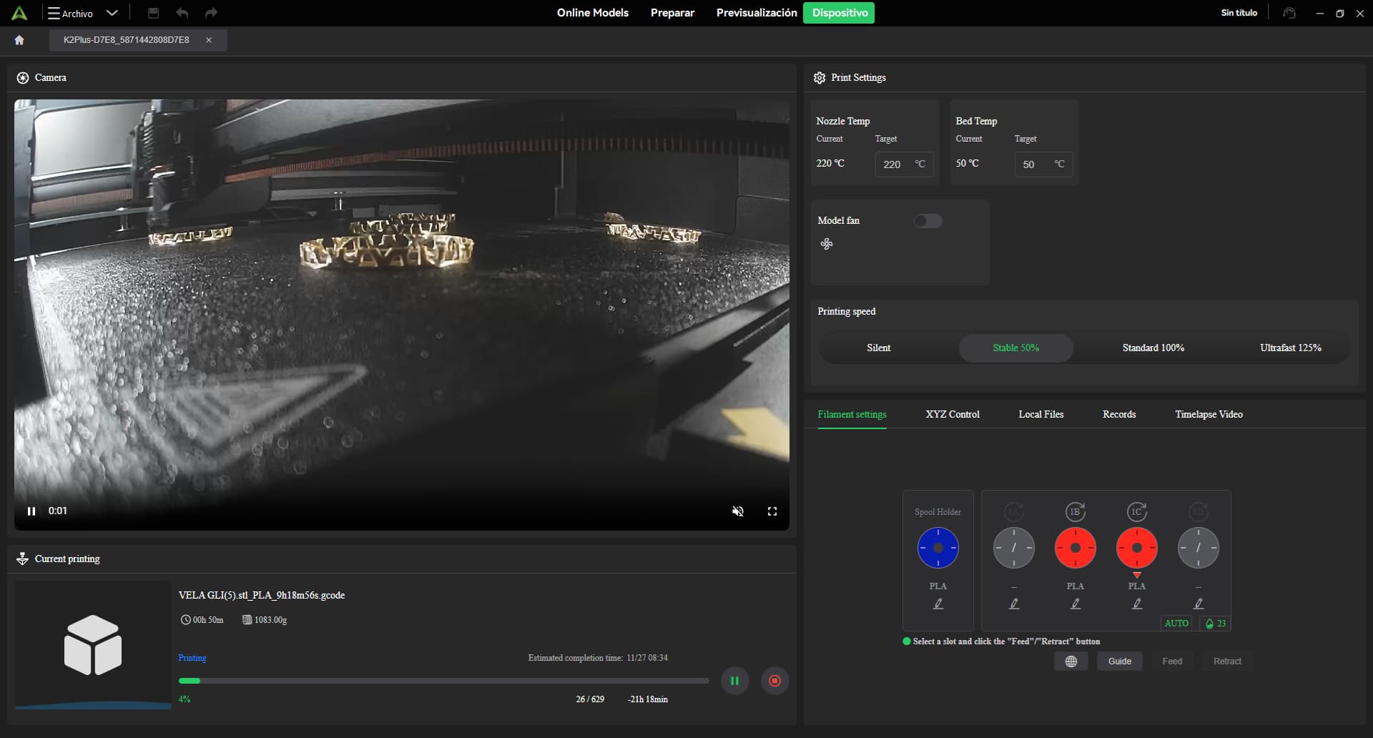This screenshot has width=1373, height=738.
Task: Stop the current print job
Action: pyautogui.click(x=774, y=681)
